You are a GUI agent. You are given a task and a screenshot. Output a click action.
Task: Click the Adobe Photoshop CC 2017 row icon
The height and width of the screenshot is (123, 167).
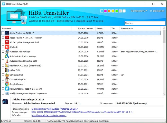click(7, 33)
